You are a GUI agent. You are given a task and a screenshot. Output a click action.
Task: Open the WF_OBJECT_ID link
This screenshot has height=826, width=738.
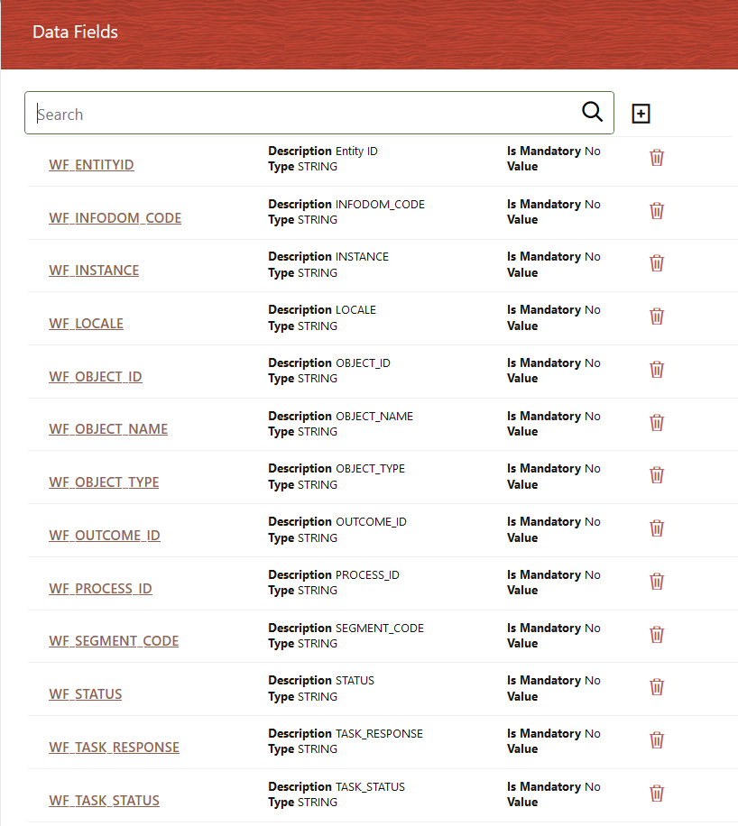96,377
